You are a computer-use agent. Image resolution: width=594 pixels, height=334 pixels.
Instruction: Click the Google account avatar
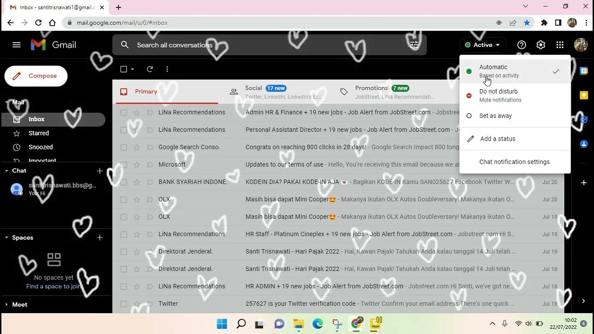tap(581, 45)
